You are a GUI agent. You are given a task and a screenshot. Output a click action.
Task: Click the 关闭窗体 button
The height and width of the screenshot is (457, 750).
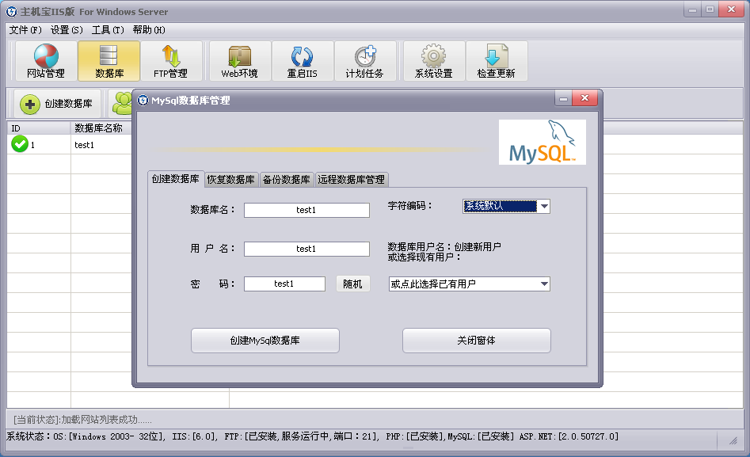pyautogui.click(x=477, y=341)
